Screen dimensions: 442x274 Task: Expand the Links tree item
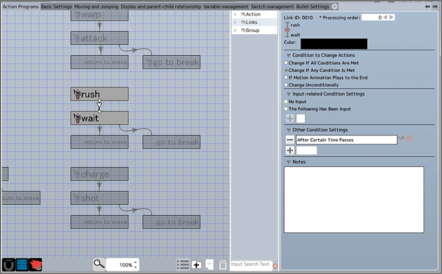[x=235, y=22]
